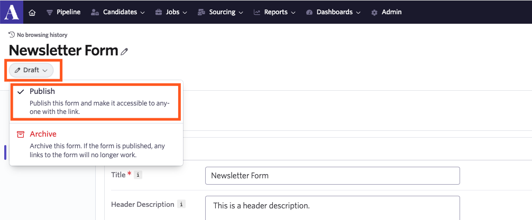Click info icon next to Title label
Screen dimensions: 532x220
(138, 175)
